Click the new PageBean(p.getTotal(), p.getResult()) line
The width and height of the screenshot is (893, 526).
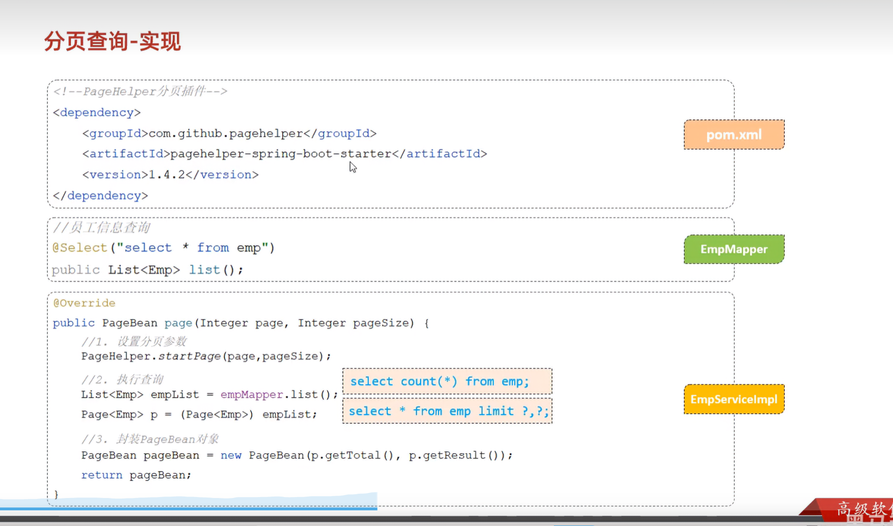coord(297,455)
